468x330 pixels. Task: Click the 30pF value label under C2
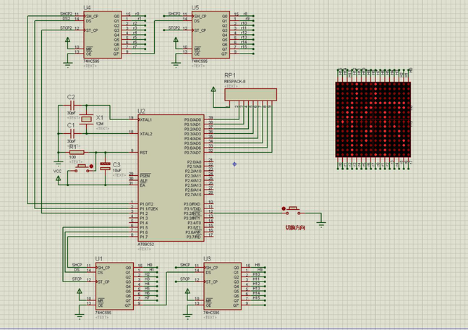[x=72, y=113]
